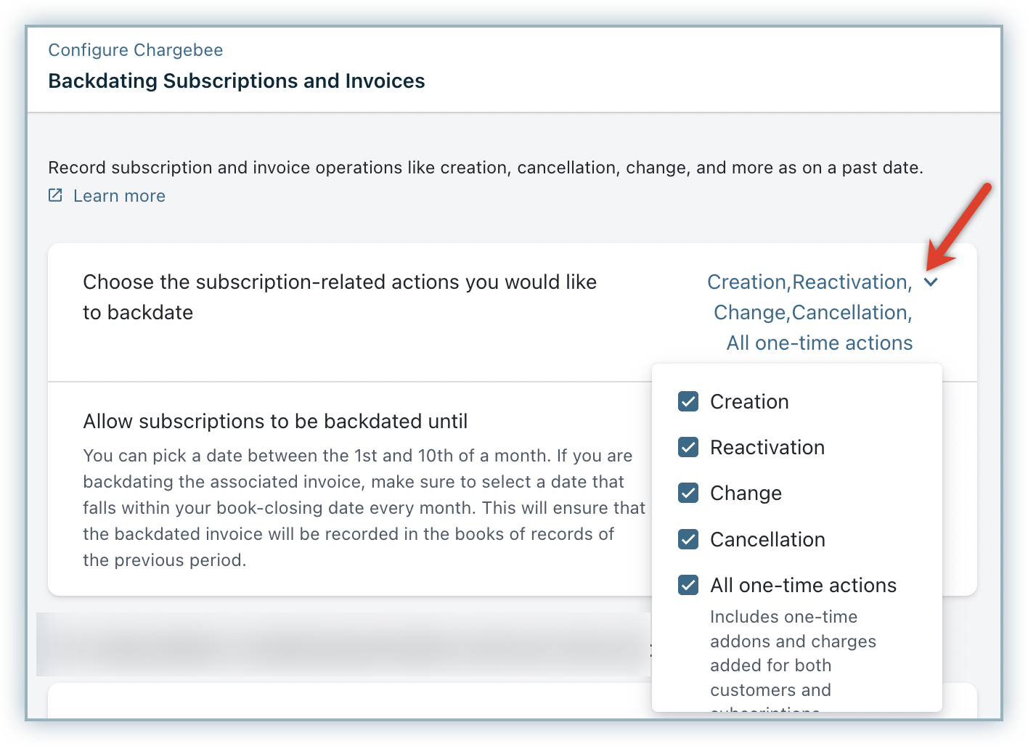This screenshot has height=746, width=1028.
Task: Click the selected actions summary text
Action: pos(810,313)
